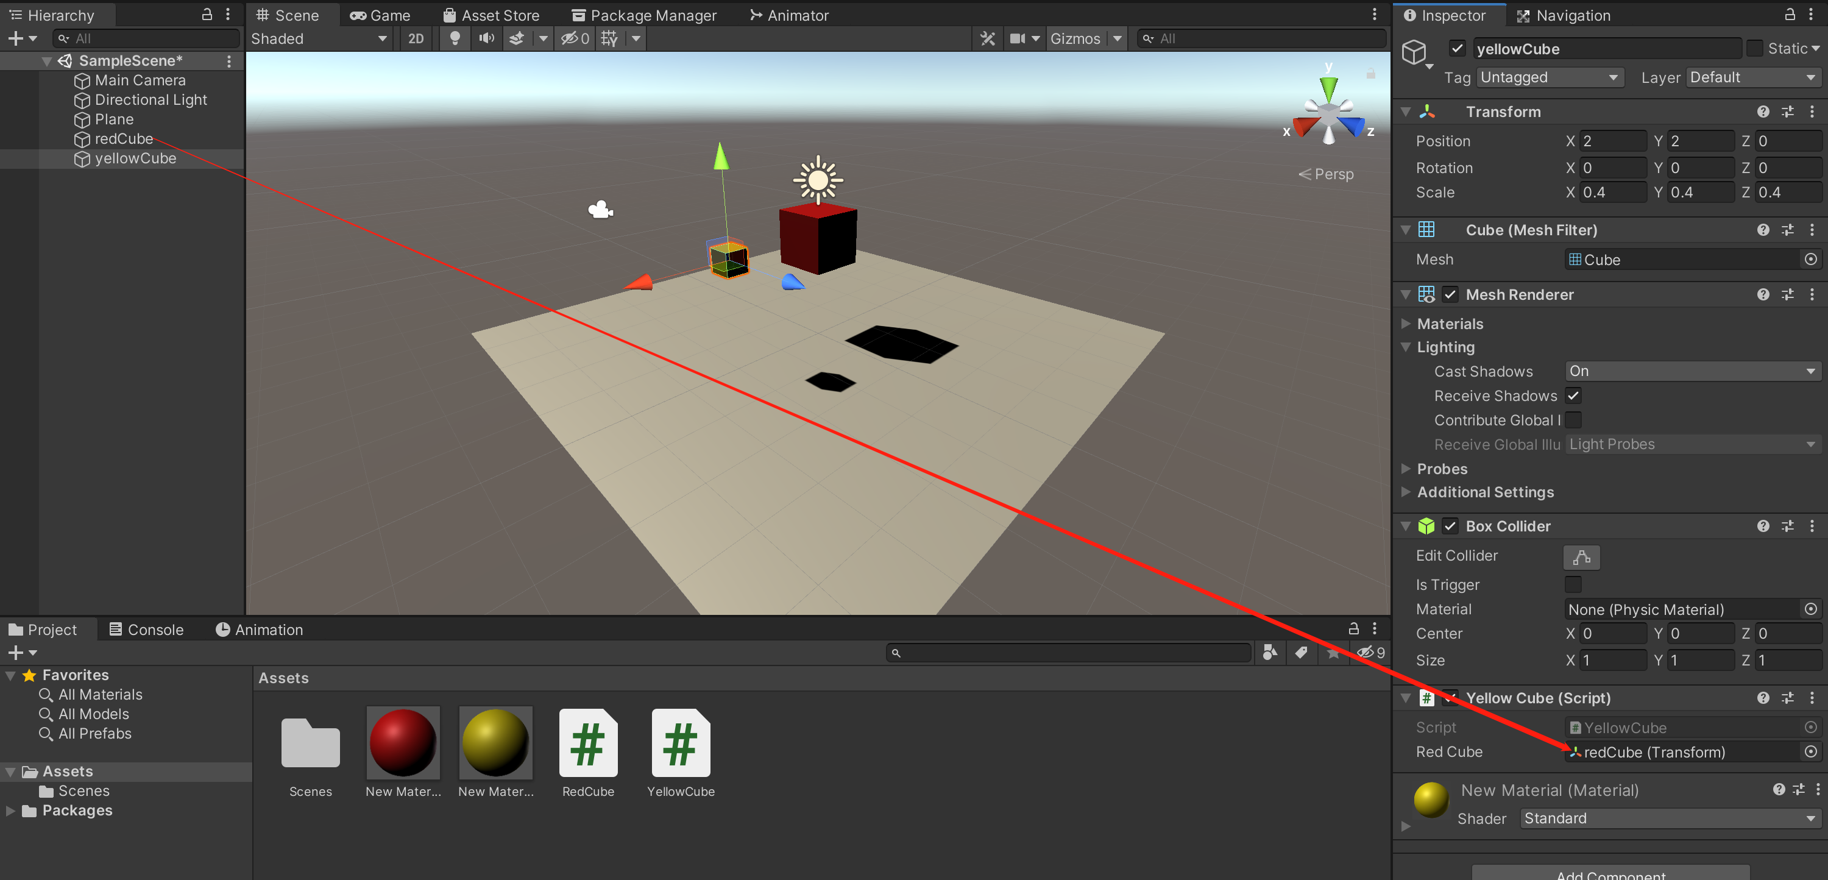Select redCube in the Hierarchy

[124, 139]
